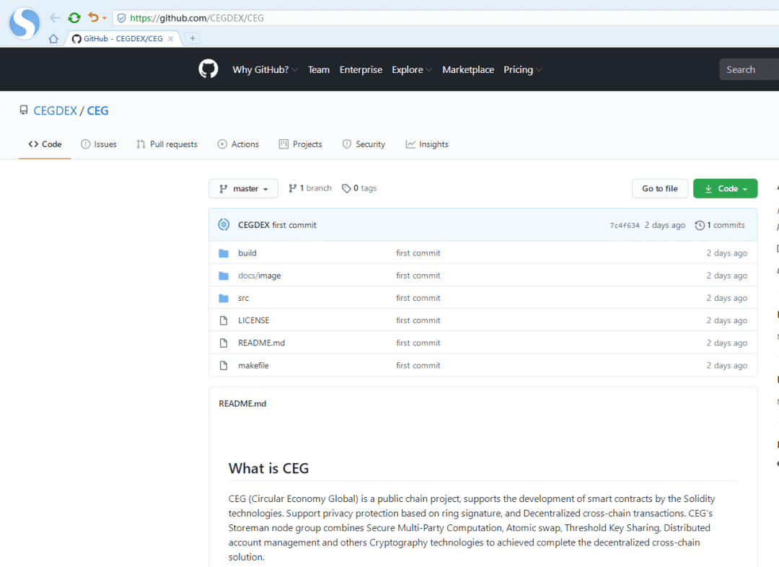Screen dimensions: 779x567
Task: Switch to the Insights tab
Action: coord(427,144)
